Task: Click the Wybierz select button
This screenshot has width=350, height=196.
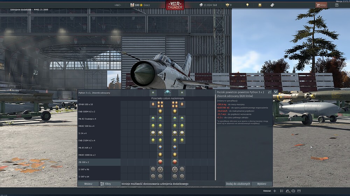Action: click(261, 184)
